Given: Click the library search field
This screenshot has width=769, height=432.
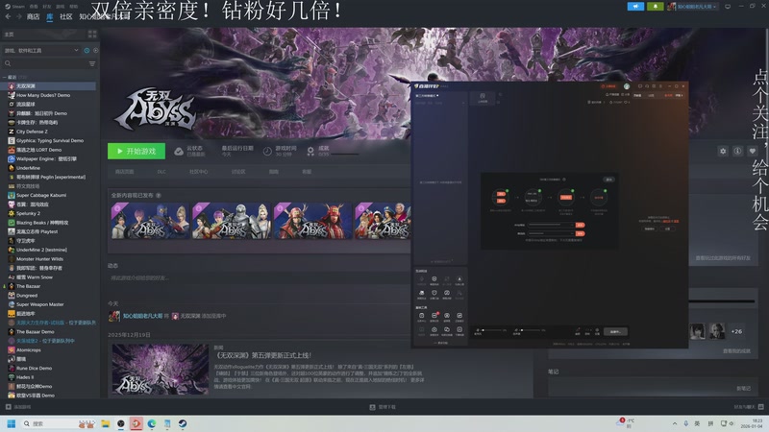Looking at the screenshot, I should click(x=45, y=63).
